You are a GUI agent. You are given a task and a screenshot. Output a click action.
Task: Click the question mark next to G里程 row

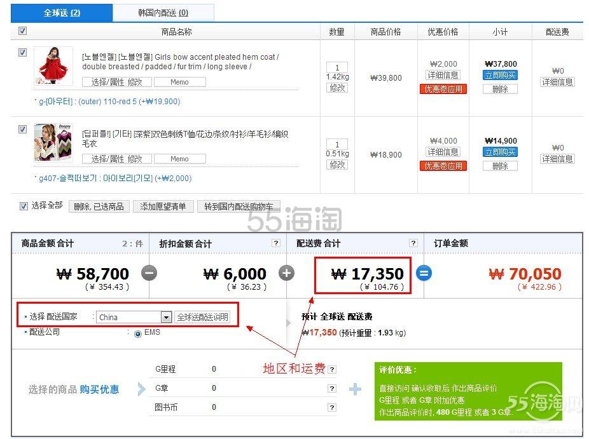[x=333, y=369]
